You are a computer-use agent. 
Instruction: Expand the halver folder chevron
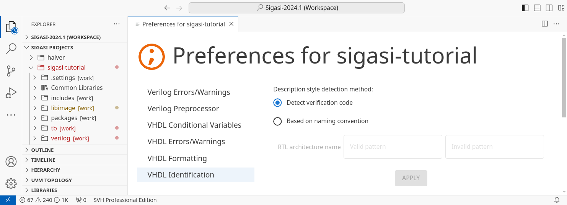point(32,57)
